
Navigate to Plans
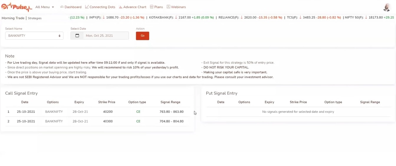(x=156, y=7)
